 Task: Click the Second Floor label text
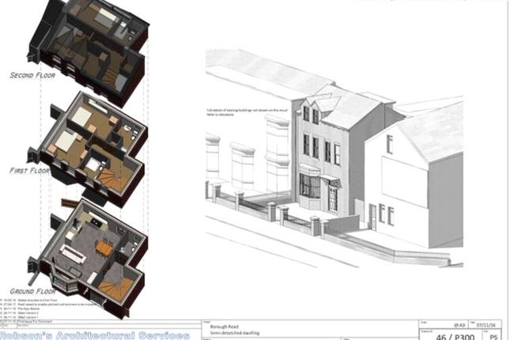coord(32,75)
